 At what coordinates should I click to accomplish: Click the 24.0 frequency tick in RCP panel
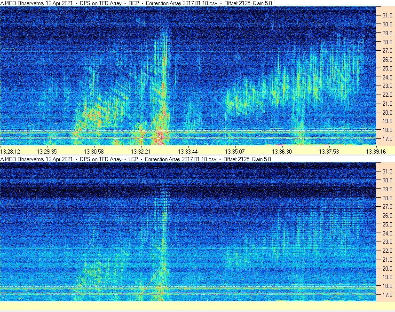click(387, 77)
